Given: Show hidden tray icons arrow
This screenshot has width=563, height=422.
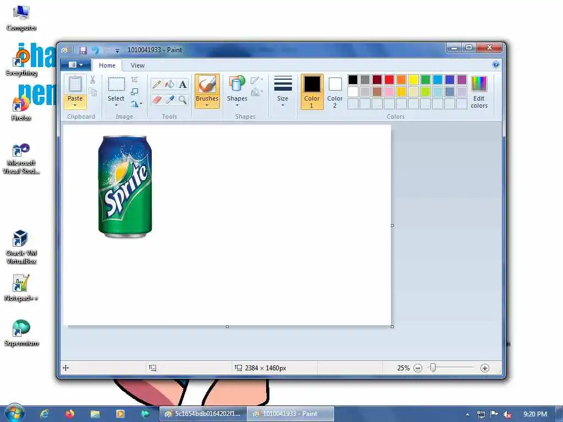Looking at the screenshot, I should click(467, 414).
